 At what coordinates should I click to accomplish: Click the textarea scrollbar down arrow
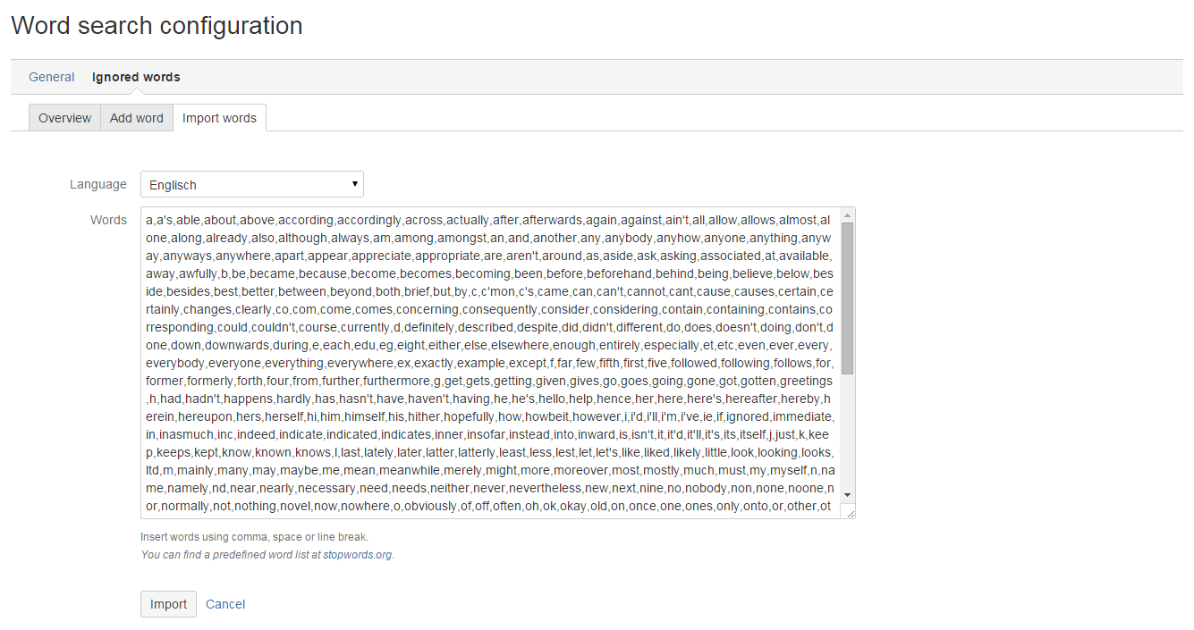[848, 495]
